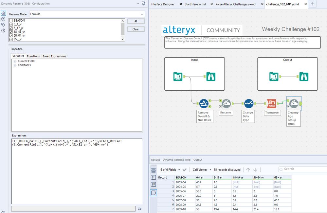Expand the Current Field tree node
The image size is (327, 213).
click(15, 61)
